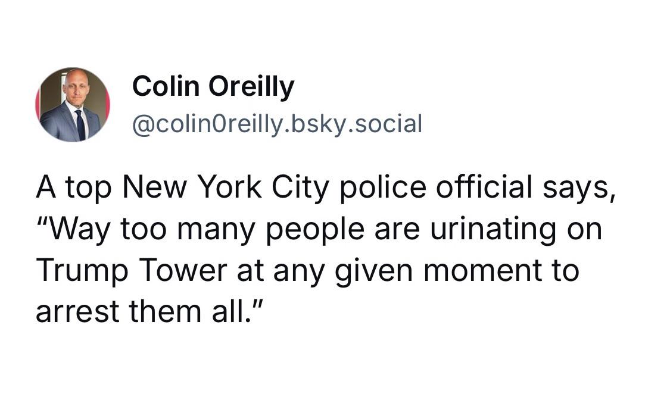Click the word "says," ending the first line
This screenshot has height=400, width=670.
(x=579, y=188)
